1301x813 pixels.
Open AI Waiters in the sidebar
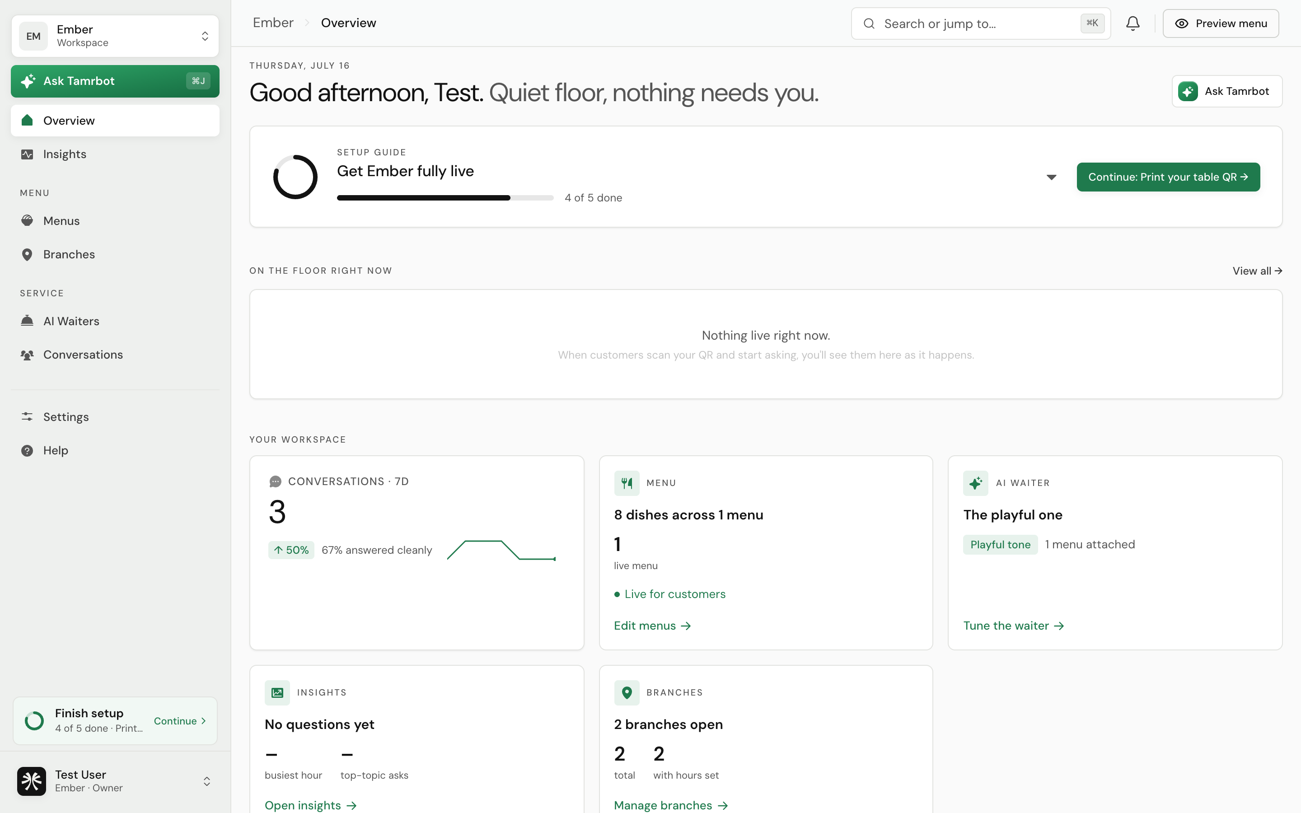pyautogui.click(x=114, y=321)
